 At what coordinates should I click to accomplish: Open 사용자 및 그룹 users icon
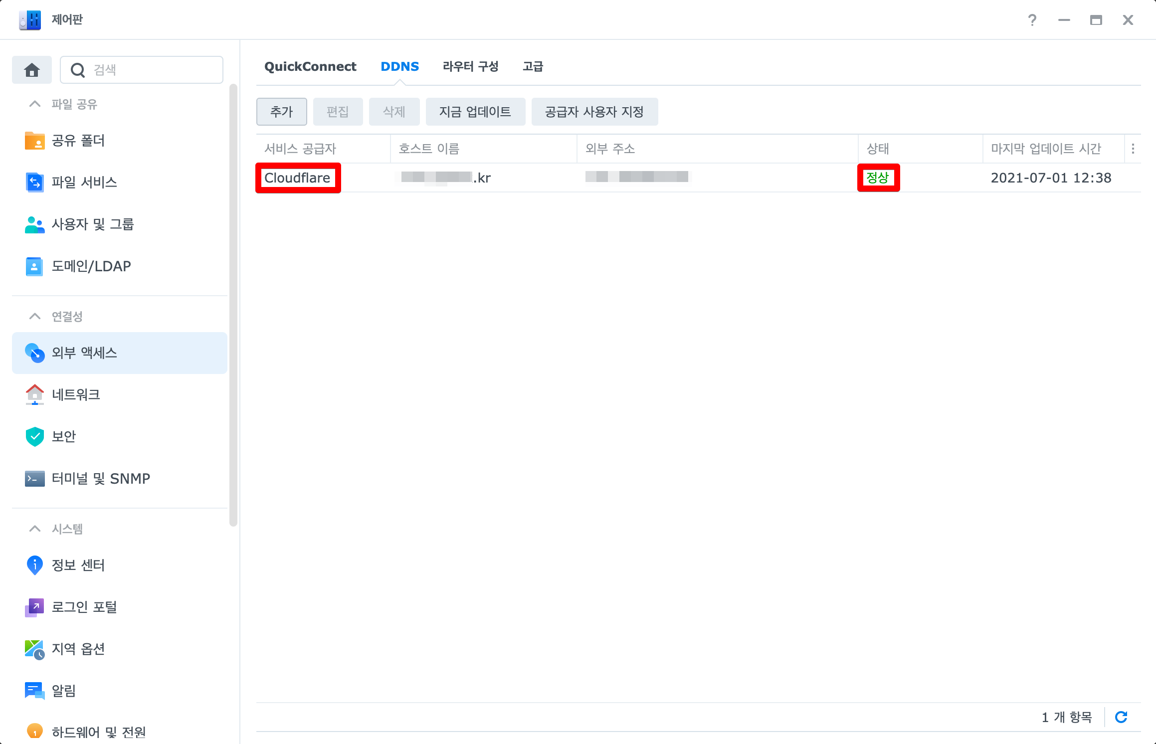pos(34,224)
